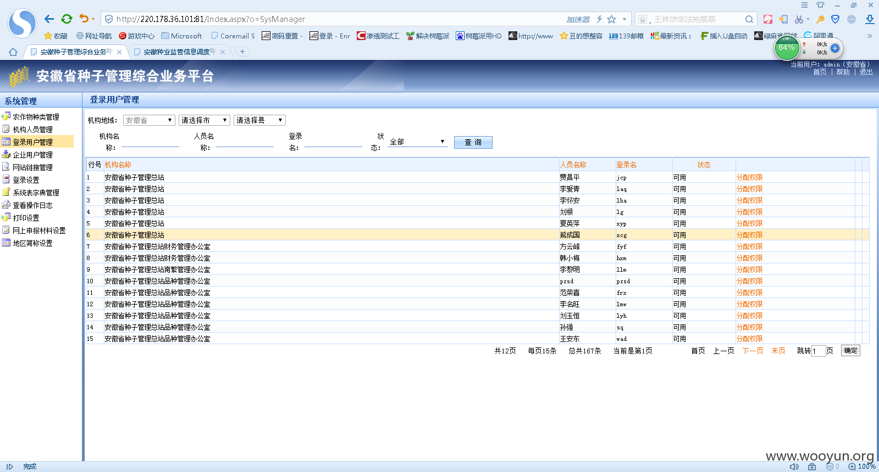
Task: Open 系统表字典管理 in sidebar
Action: [36, 193]
